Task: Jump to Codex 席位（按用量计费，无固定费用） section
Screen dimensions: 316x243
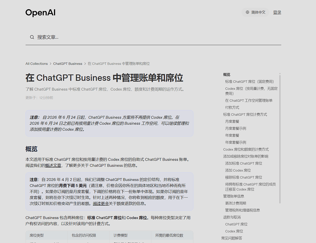Action: click(251, 91)
